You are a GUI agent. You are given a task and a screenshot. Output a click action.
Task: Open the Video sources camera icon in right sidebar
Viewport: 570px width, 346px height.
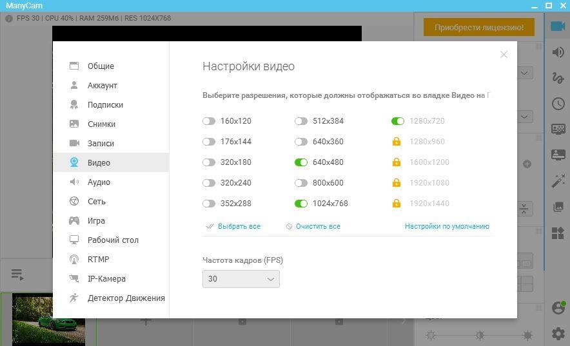pyautogui.click(x=558, y=26)
